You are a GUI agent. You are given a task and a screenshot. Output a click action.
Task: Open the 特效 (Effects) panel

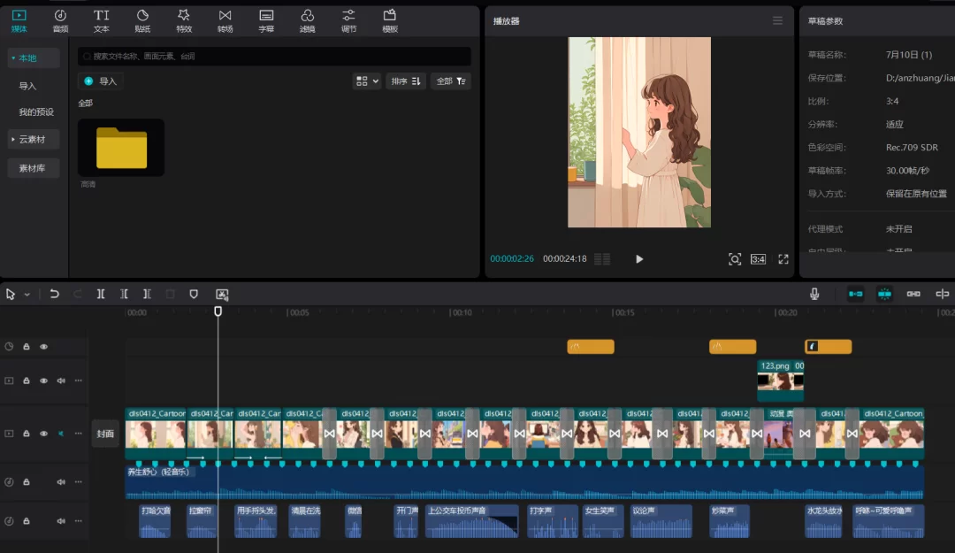click(x=184, y=20)
